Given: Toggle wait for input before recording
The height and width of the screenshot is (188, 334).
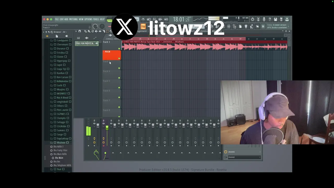Looking at the screenshot, I should (x=149, y=19).
